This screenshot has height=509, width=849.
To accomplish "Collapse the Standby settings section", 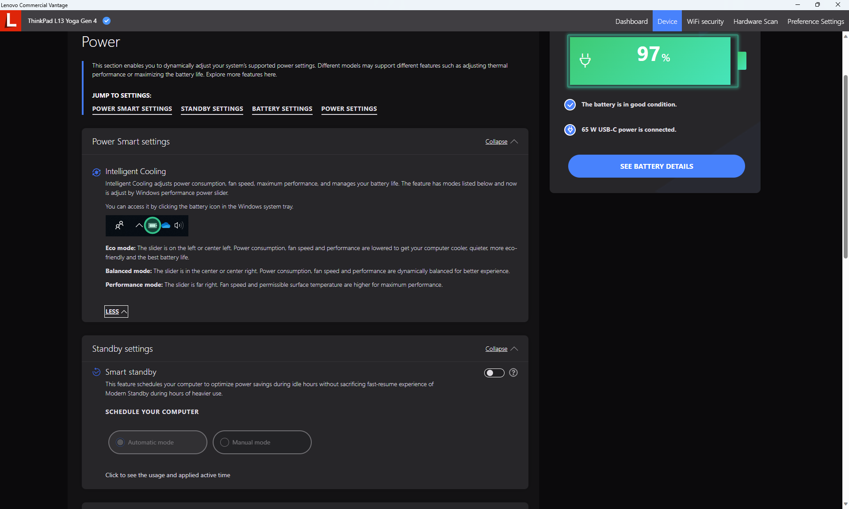I will click(501, 349).
